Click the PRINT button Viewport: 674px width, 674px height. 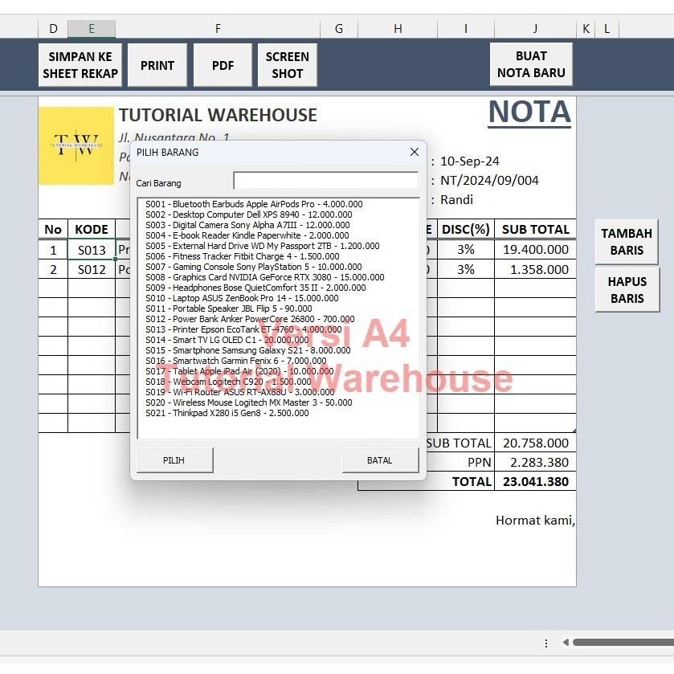click(157, 64)
